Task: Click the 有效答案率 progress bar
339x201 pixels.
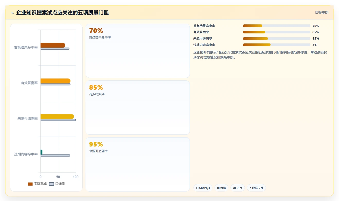Action: tap(276, 32)
